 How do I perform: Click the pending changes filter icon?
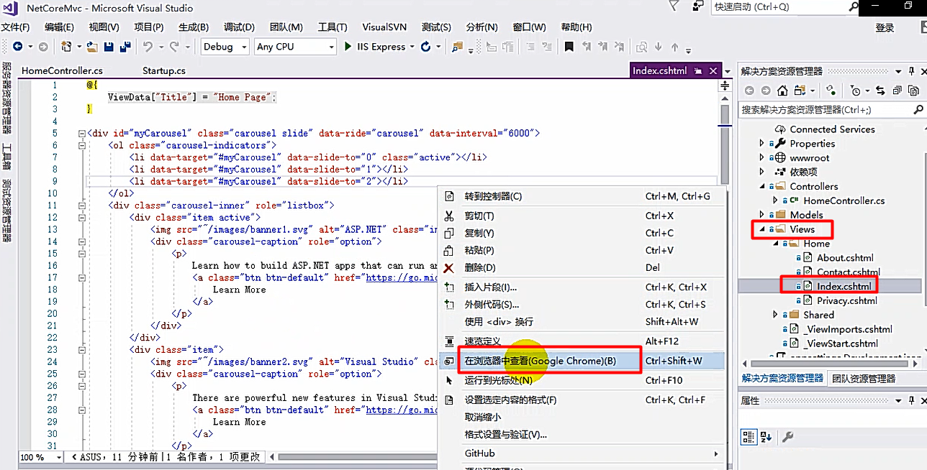tap(855, 91)
